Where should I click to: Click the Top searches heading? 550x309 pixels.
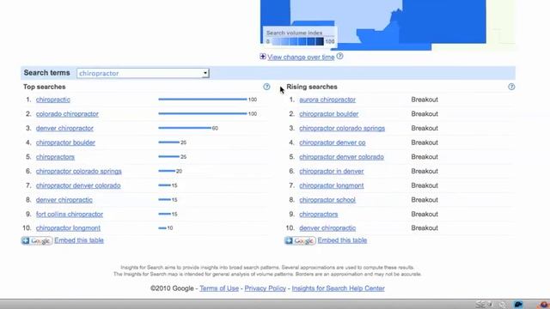pos(45,87)
